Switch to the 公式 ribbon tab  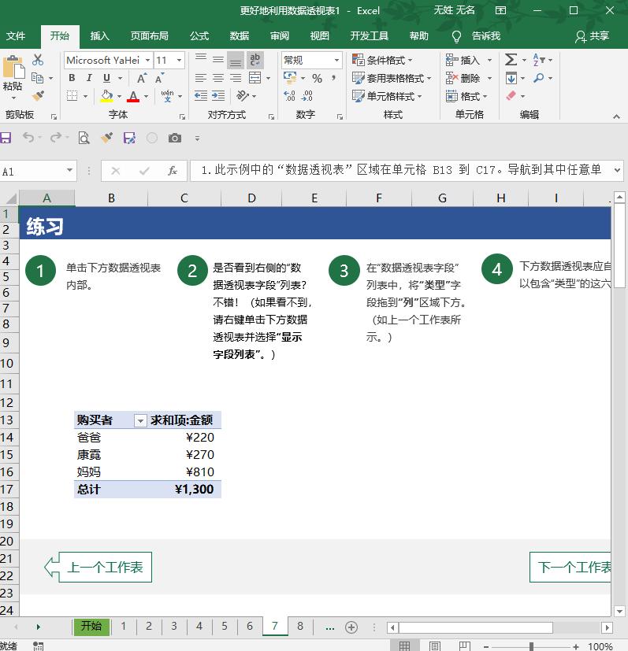pyautogui.click(x=199, y=36)
